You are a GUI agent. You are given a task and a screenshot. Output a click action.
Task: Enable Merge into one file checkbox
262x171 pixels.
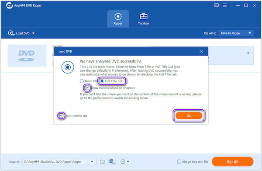point(179,162)
